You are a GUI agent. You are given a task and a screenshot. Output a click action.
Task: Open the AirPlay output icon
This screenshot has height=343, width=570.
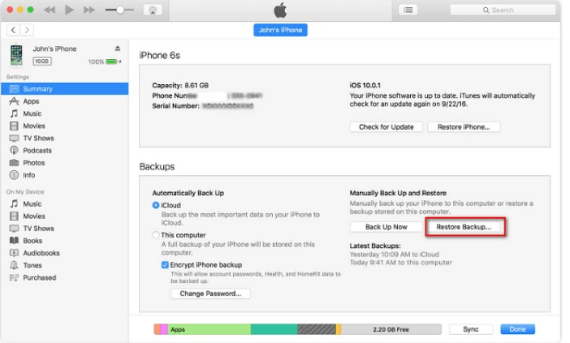[x=153, y=10]
